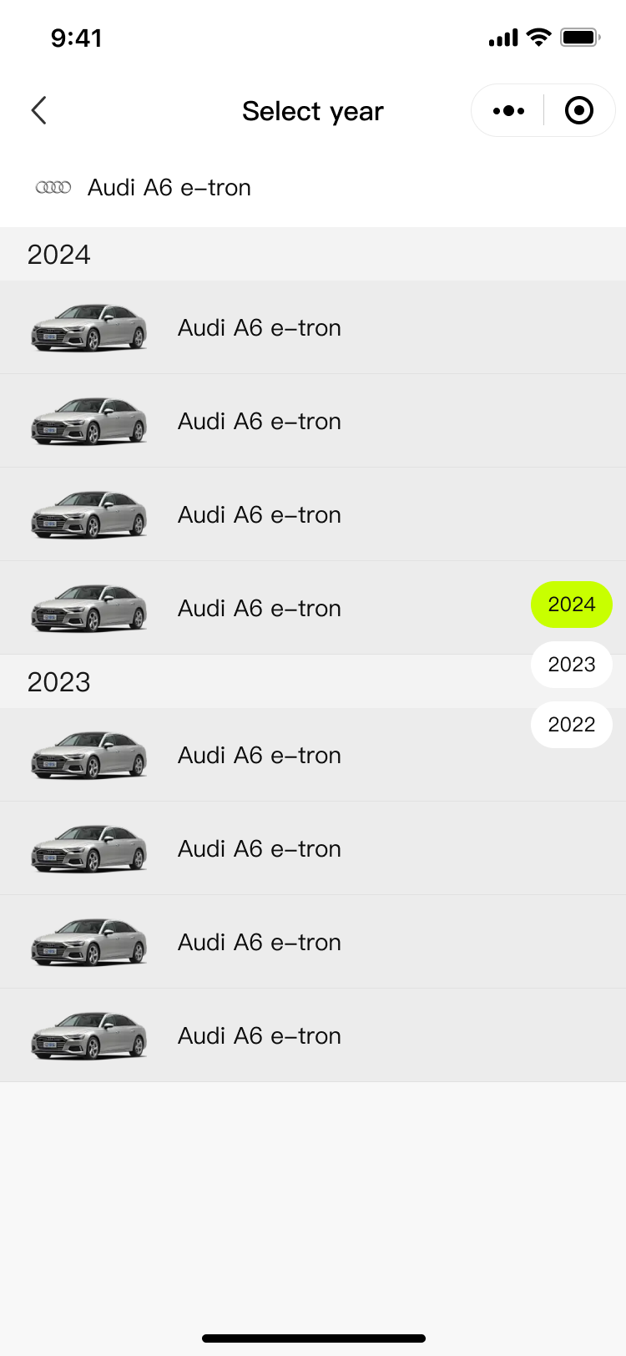
Task: Tap the mini program close target icon
Action: click(579, 110)
